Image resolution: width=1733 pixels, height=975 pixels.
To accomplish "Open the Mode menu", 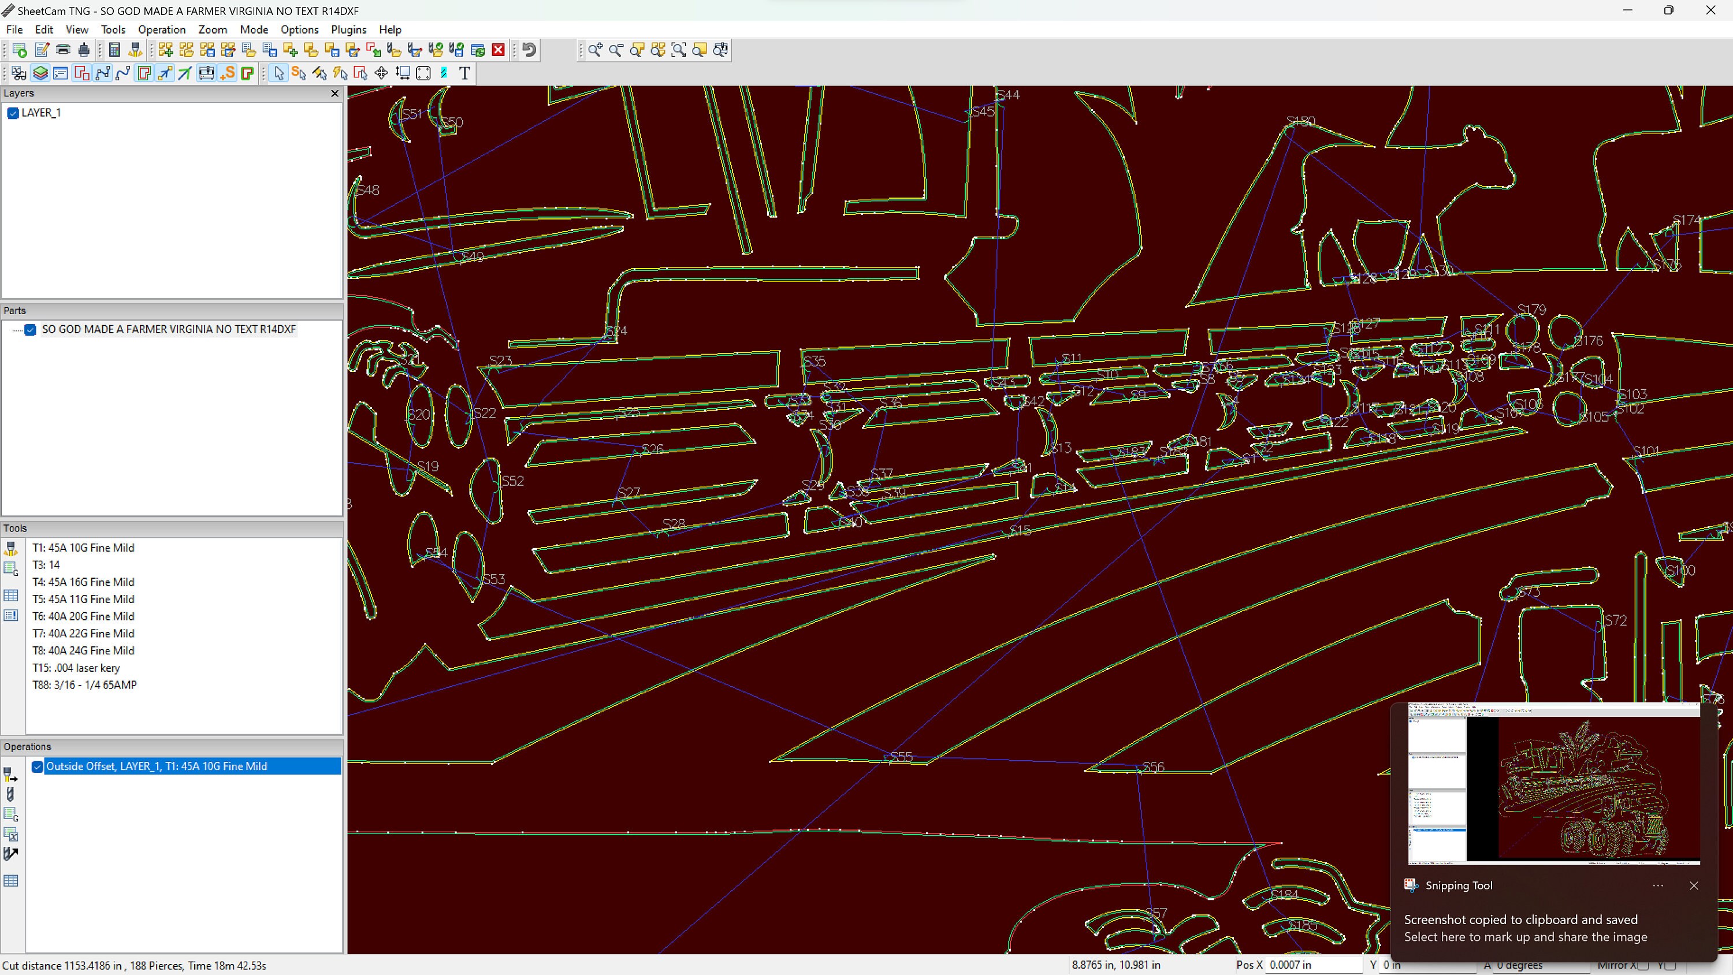I will click(254, 29).
